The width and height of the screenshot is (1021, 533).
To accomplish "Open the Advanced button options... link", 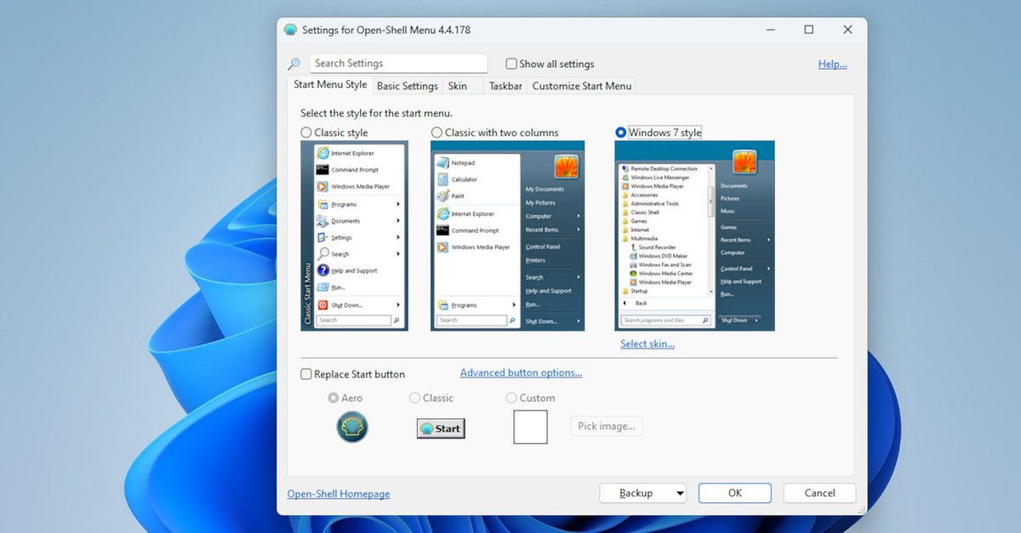I will (522, 373).
